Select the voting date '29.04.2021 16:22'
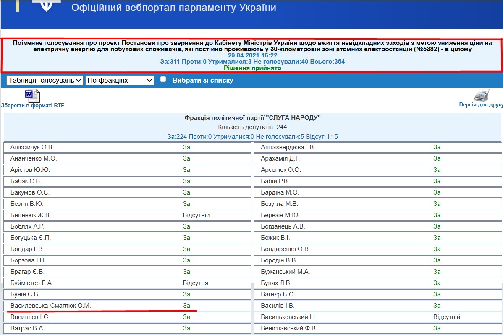The height and width of the screenshot is (335, 503). click(252, 55)
